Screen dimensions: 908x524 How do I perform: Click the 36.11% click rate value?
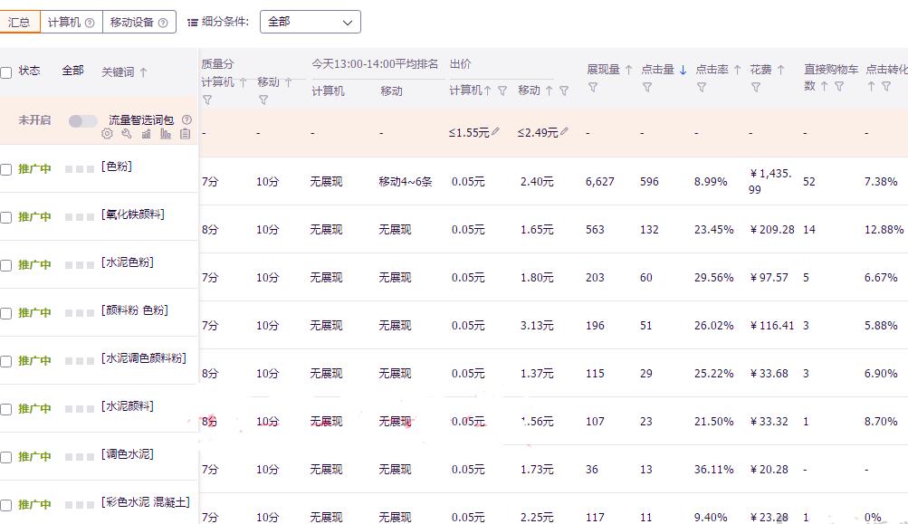pos(714,470)
